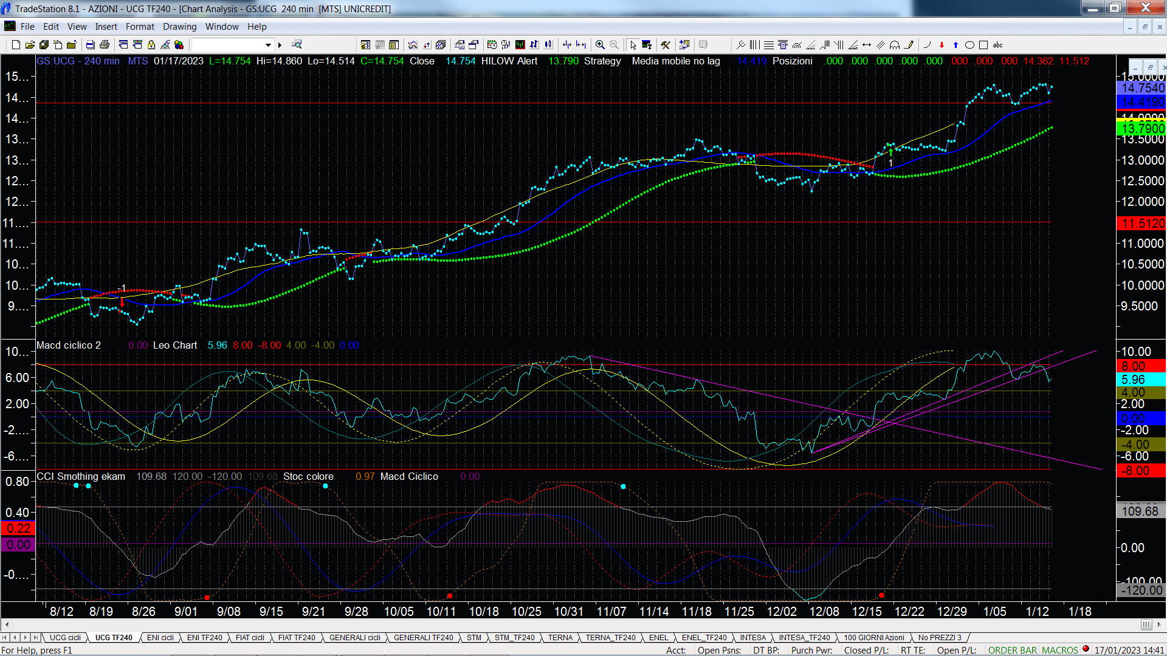Switch to the 100 GIORNI Azioni tab
The width and height of the screenshot is (1167, 656).
pos(874,638)
